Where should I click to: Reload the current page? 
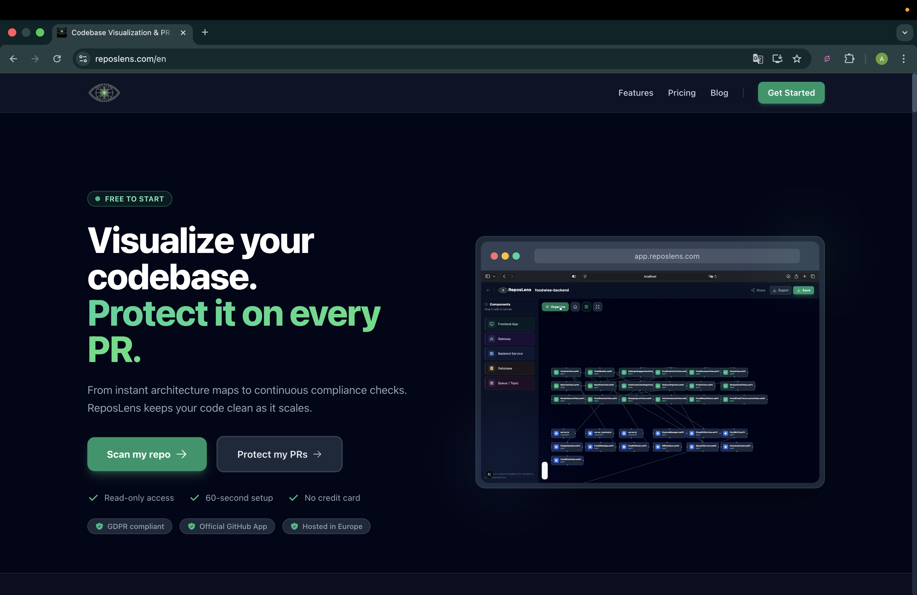pos(57,59)
